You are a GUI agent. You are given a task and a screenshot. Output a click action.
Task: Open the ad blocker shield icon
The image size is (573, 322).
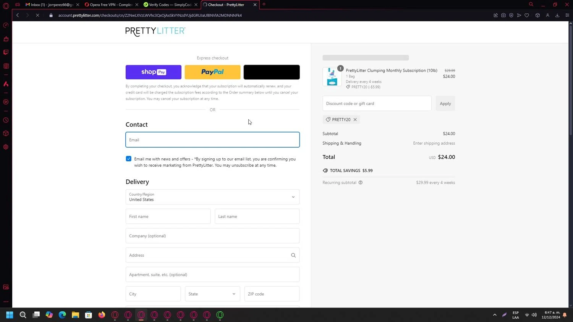point(511,15)
